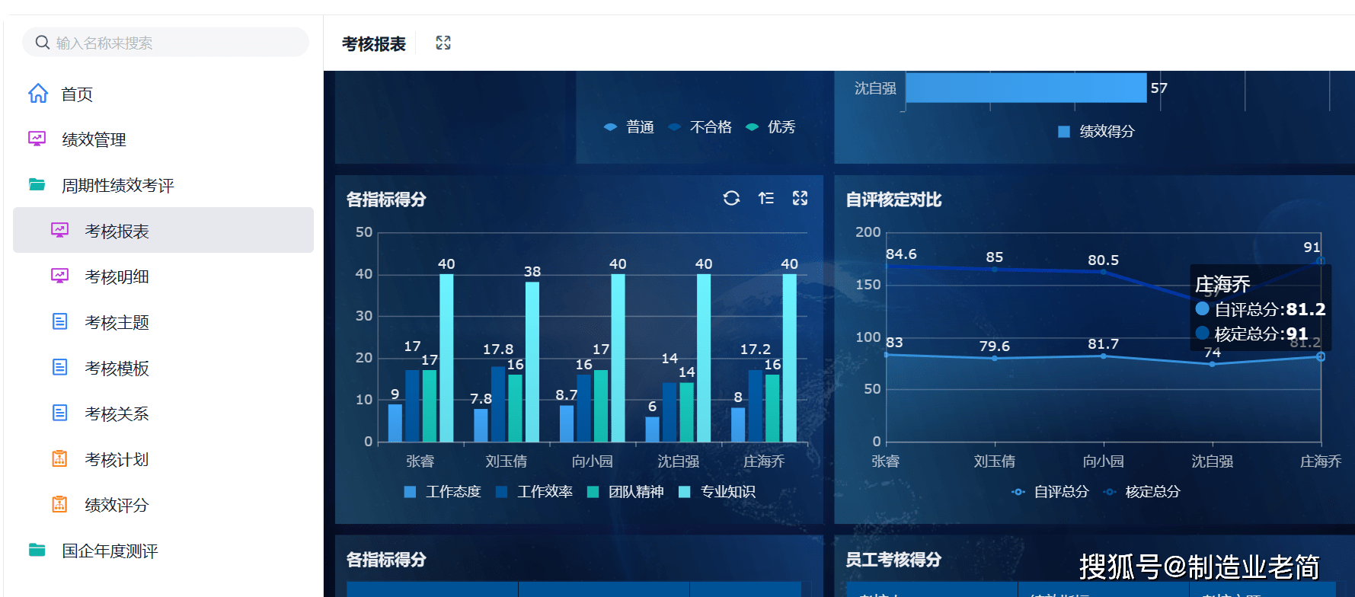
Task: Click the 国企年度测评 folder icon
Action: tap(37, 549)
